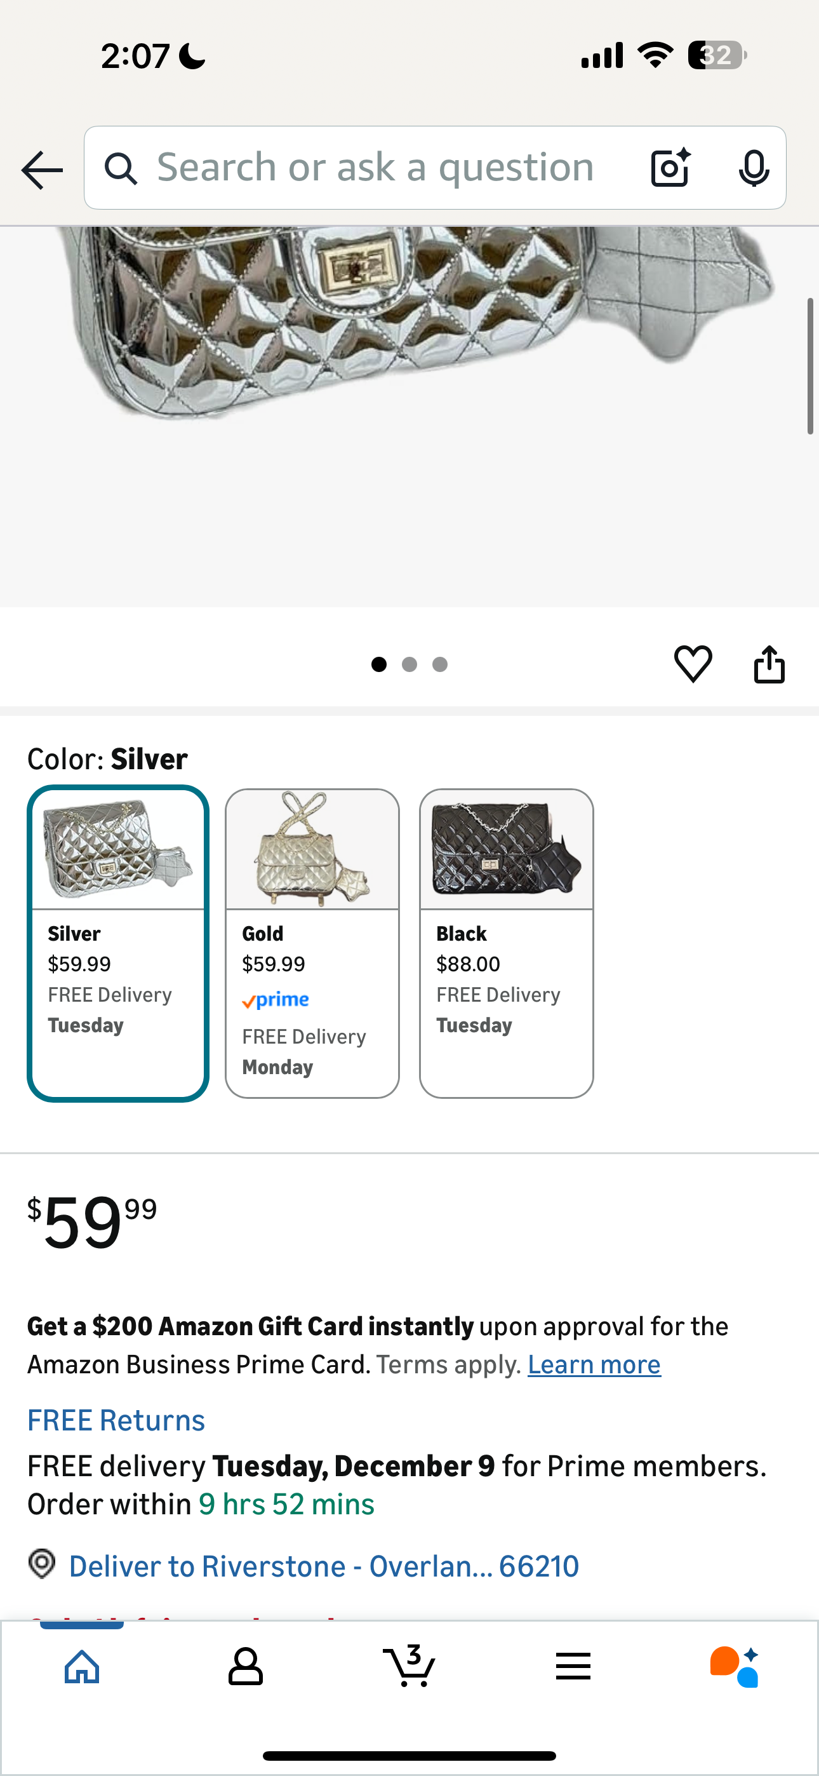Click the Learn more link

coord(594,1364)
